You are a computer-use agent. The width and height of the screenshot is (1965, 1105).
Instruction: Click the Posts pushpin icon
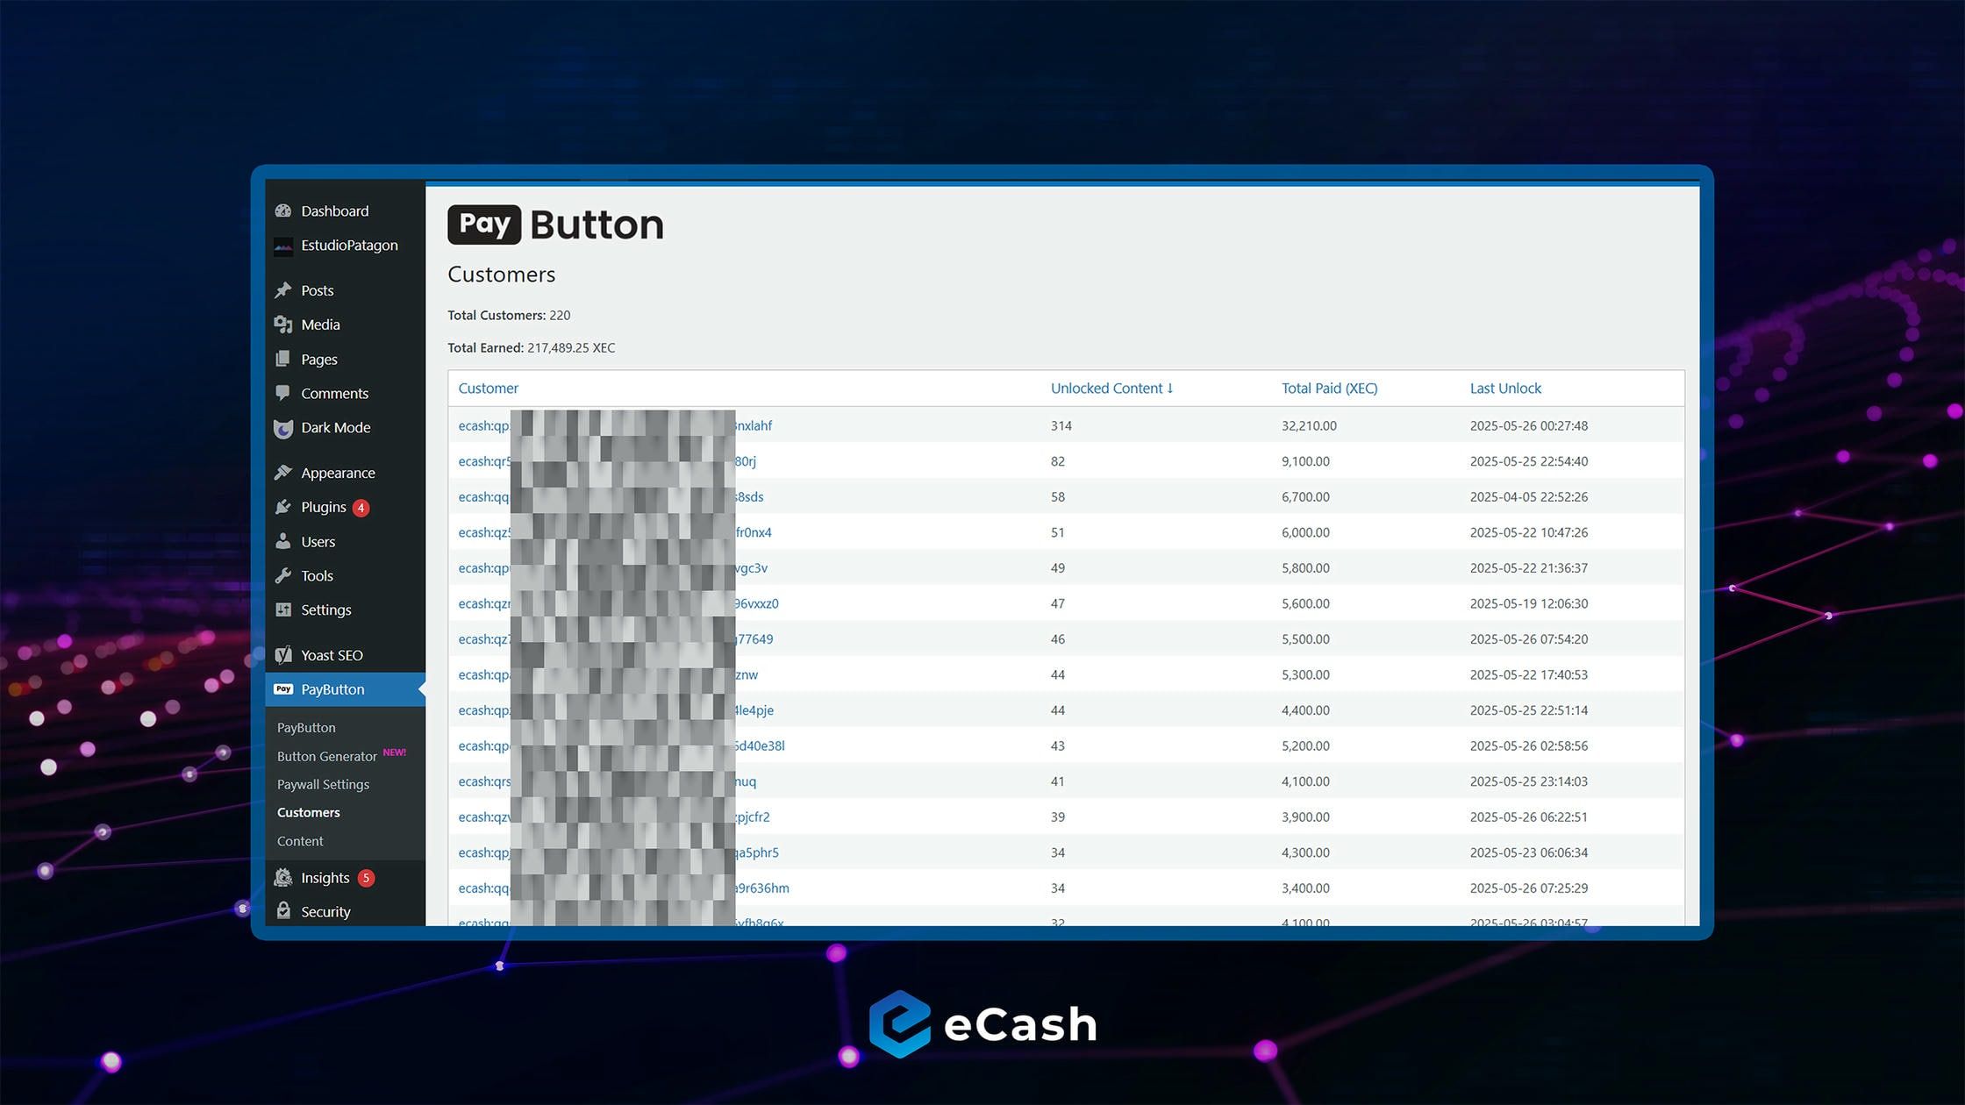(282, 290)
